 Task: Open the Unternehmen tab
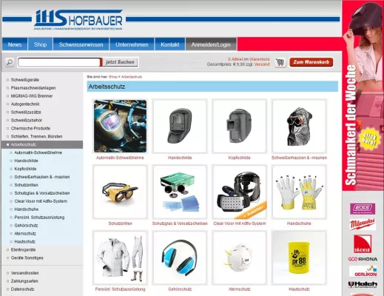[x=132, y=44]
